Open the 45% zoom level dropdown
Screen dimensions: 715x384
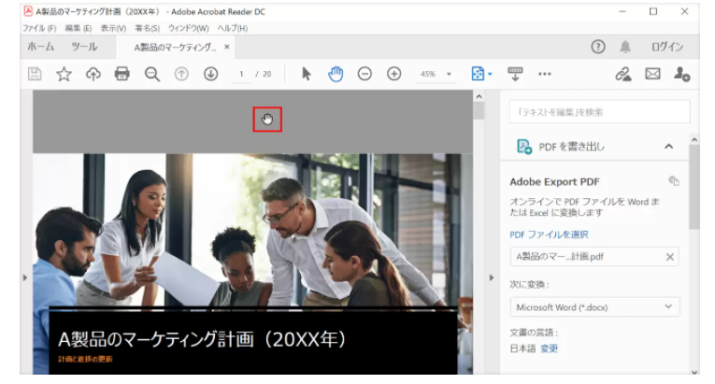click(436, 74)
